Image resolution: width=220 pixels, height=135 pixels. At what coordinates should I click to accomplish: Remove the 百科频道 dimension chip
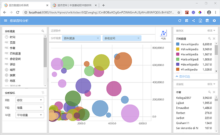click(x=98, y=38)
